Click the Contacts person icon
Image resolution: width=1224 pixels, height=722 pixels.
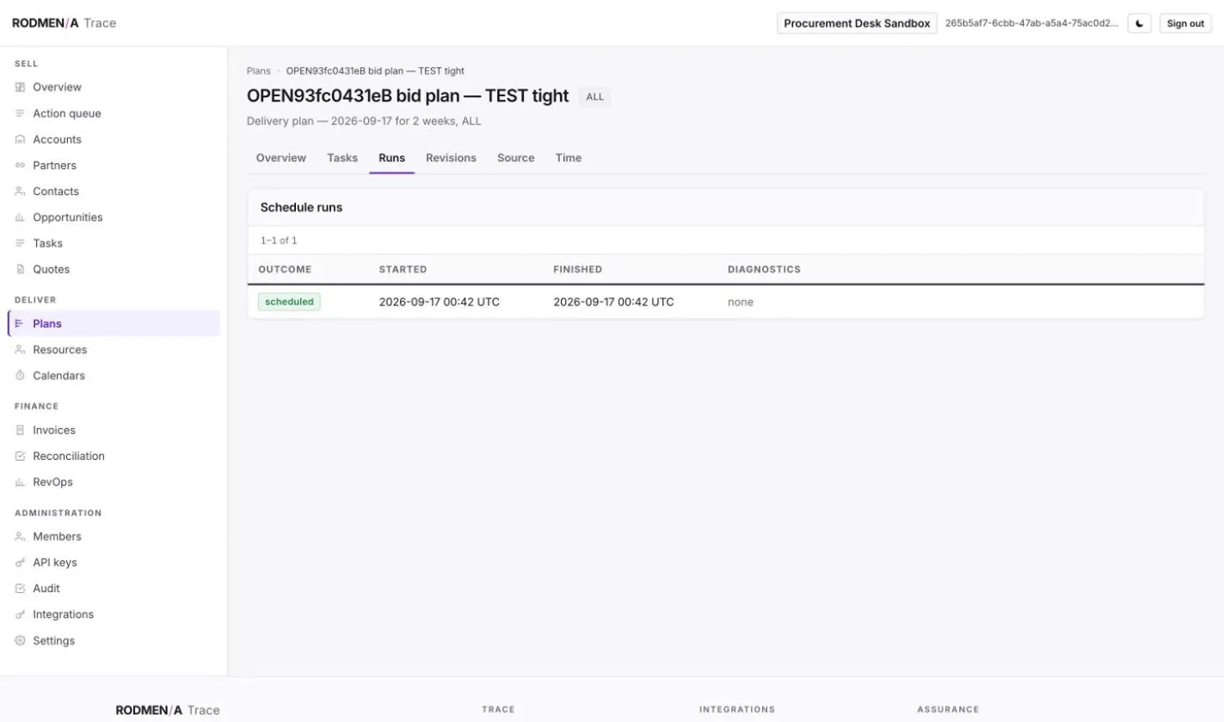[x=20, y=191]
